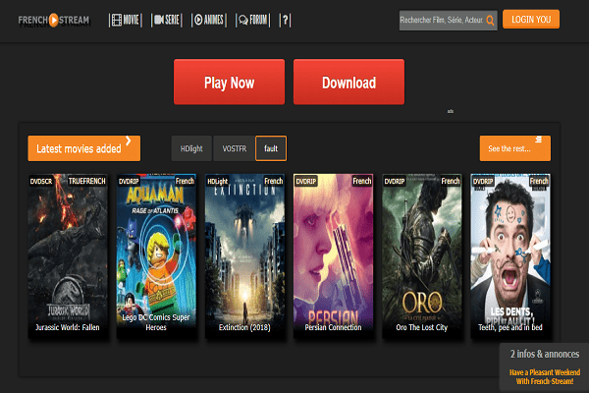The width and height of the screenshot is (589, 393).
Task: Click the LOGIN YOU button
Action: [x=531, y=20]
